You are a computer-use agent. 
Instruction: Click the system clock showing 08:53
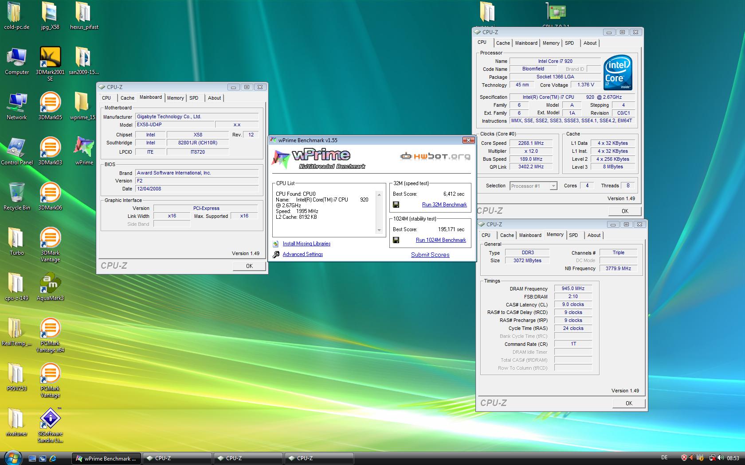733,458
